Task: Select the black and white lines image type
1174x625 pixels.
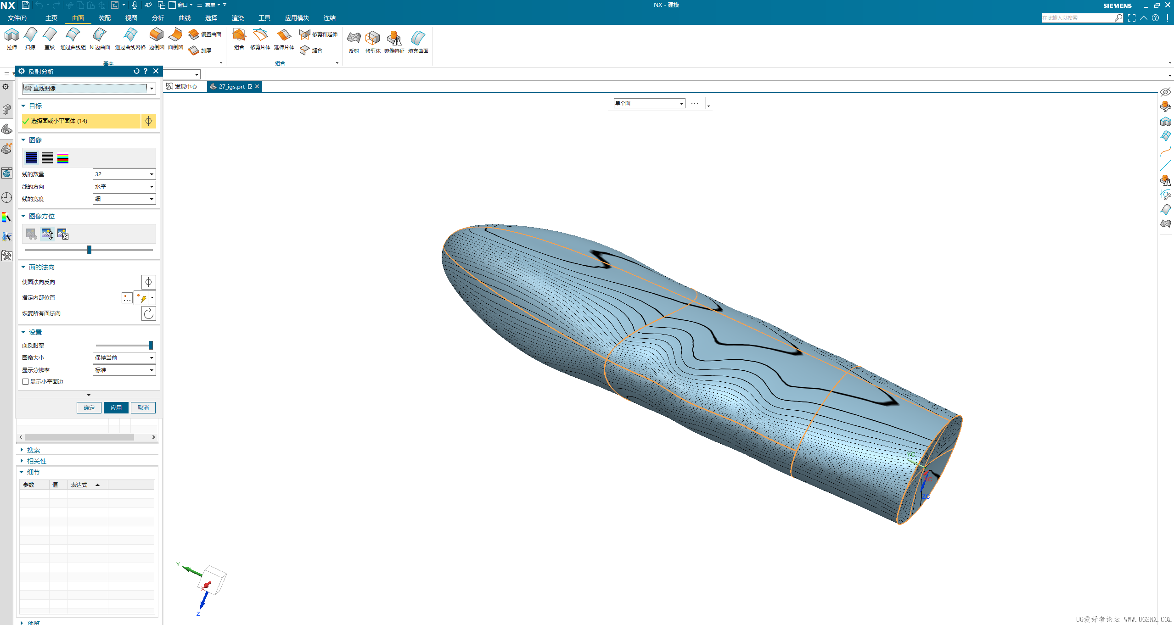Action: [x=47, y=158]
